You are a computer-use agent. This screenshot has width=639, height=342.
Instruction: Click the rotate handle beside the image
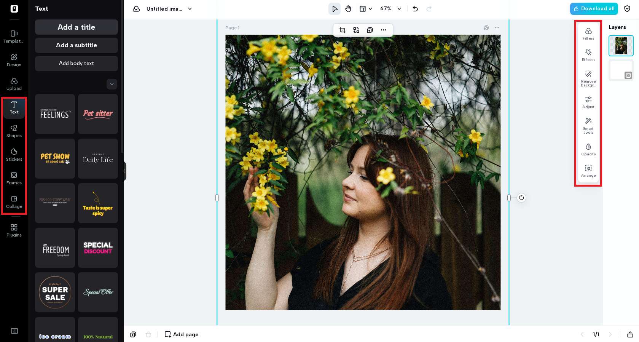point(521,198)
